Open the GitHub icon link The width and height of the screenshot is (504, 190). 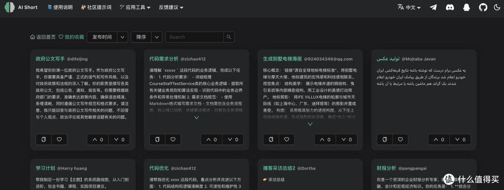483,7
